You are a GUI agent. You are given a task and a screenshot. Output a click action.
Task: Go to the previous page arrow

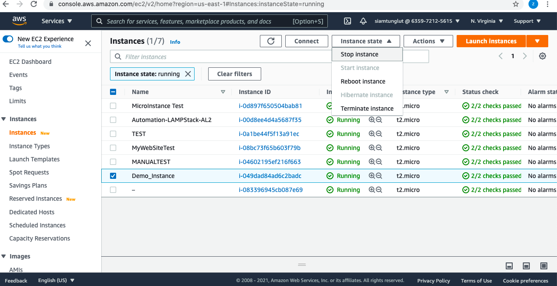[x=501, y=56]
